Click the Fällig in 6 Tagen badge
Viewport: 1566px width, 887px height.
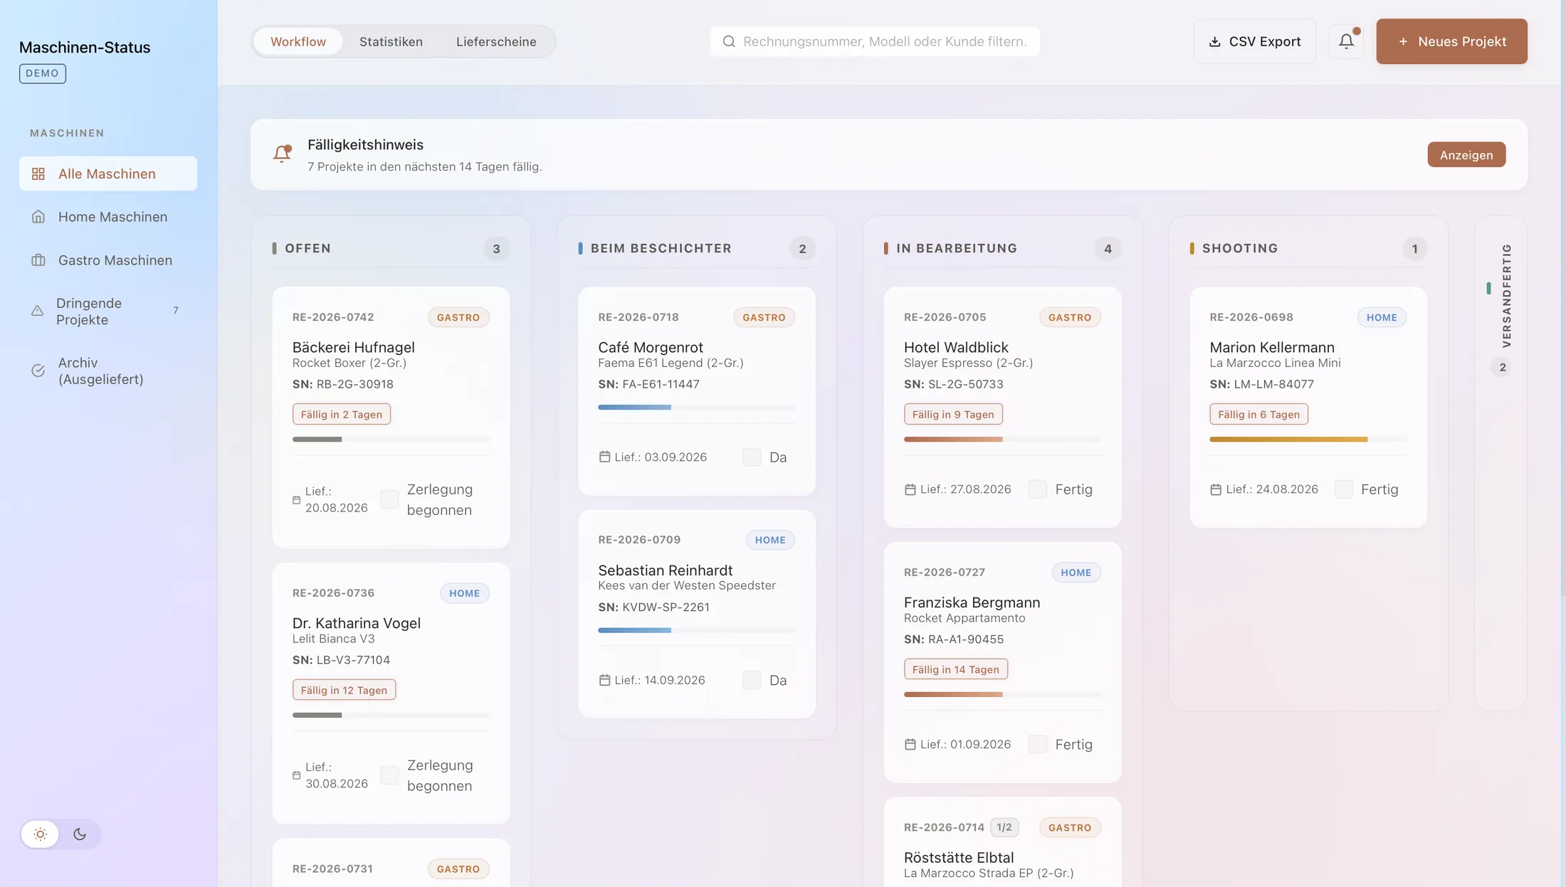1258,414
